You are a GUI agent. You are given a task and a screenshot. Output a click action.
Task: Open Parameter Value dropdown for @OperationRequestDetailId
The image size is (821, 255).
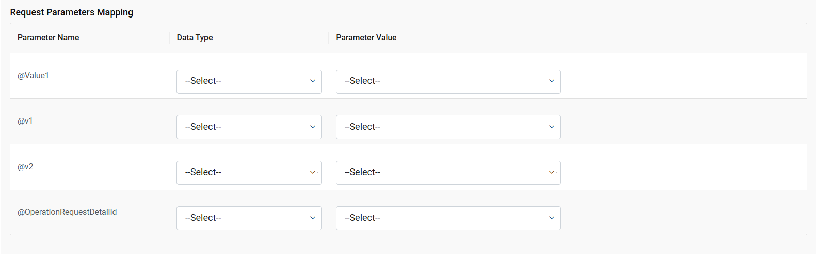[448, 218]
